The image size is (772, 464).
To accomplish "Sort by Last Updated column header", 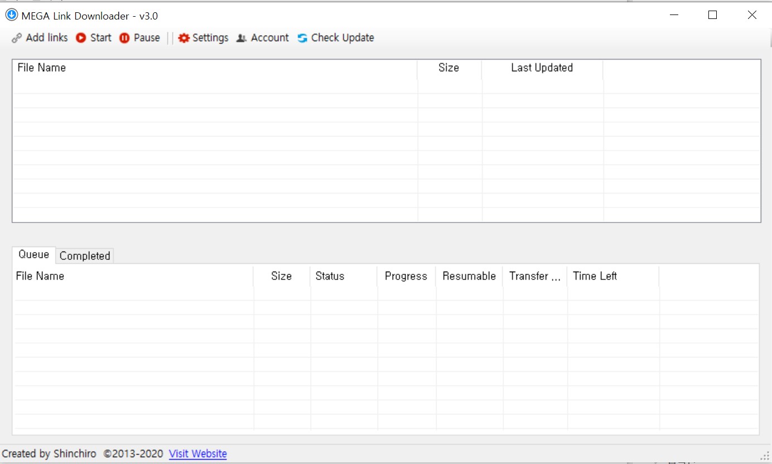I will [x=543, y=68].
